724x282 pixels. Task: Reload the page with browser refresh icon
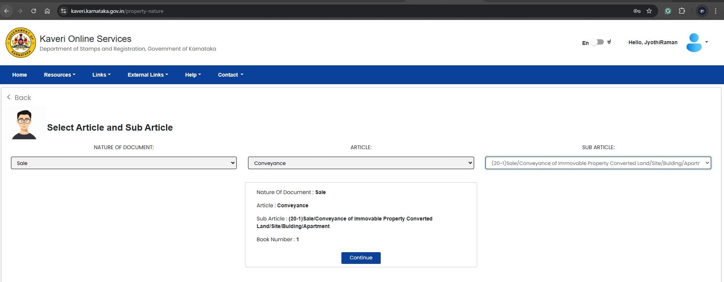click(x=34, y=11)
